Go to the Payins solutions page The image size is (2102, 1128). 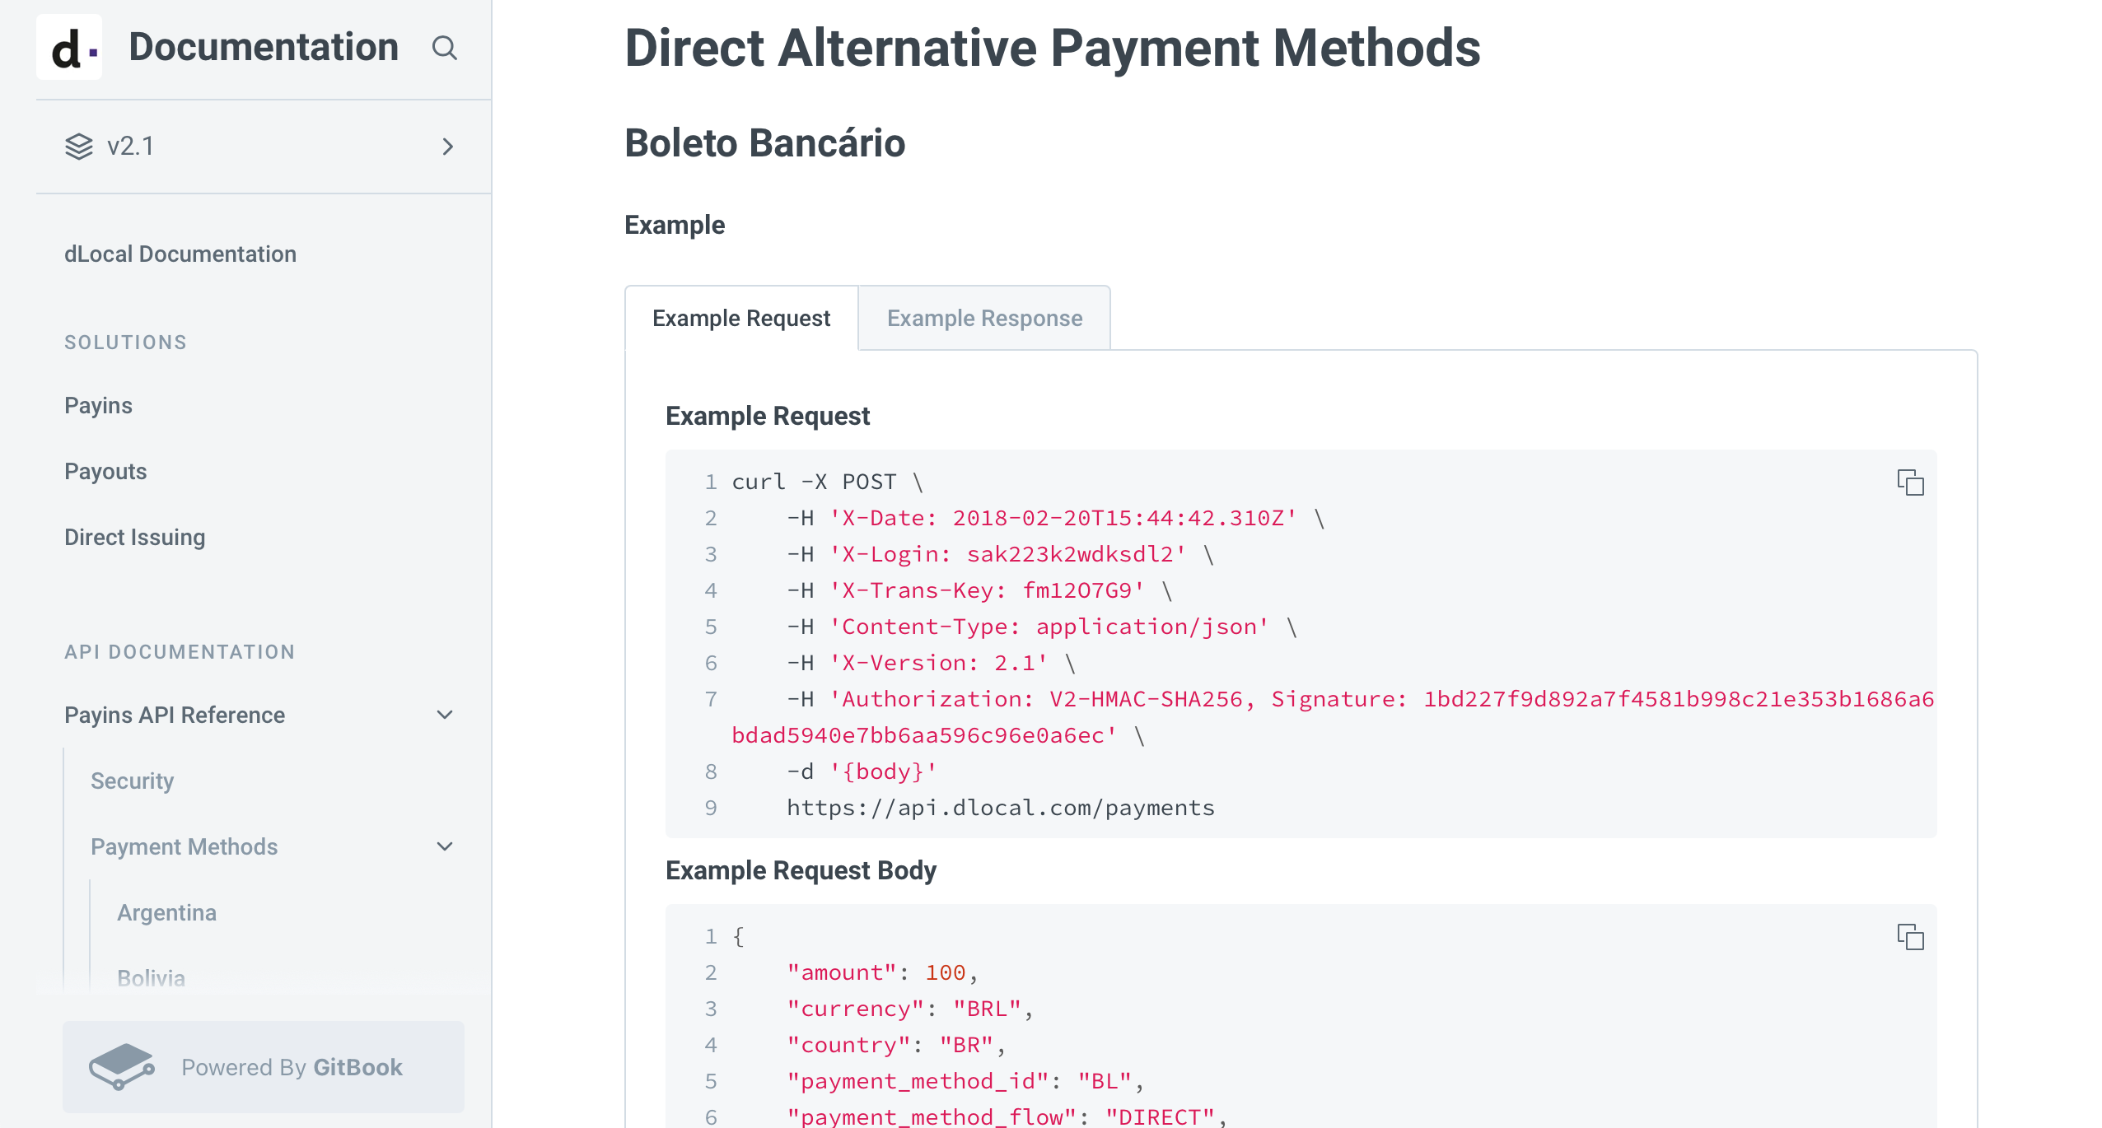click(x=98, y=405)
